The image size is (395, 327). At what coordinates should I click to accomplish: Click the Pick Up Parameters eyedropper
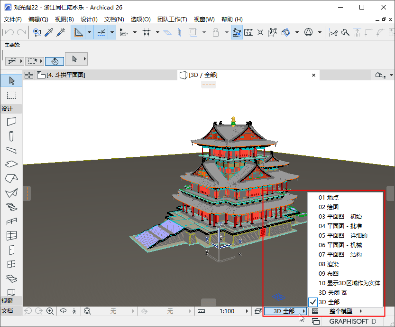click(48, 32)
